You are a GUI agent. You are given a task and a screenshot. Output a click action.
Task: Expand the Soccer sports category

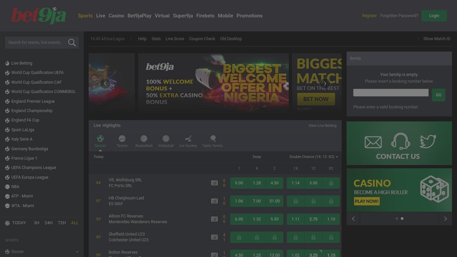(42, 252)
